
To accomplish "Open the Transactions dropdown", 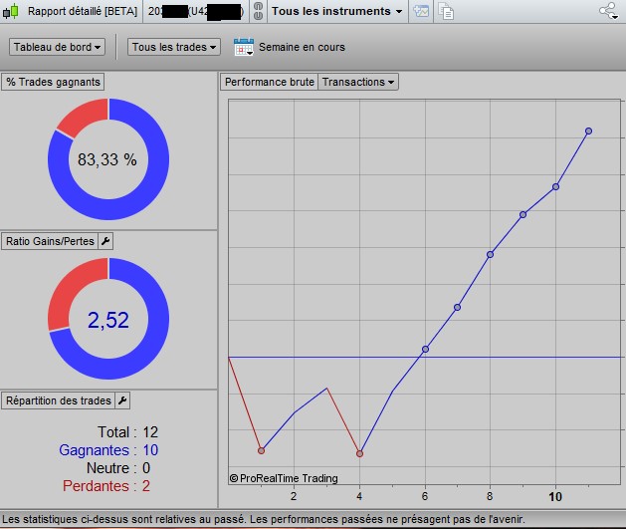I will [358, 82].
